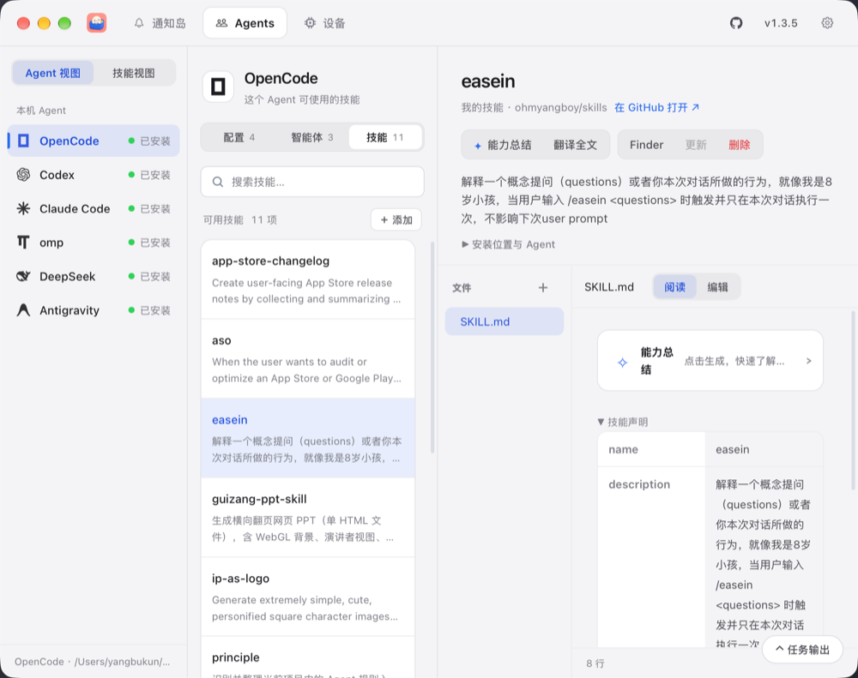This screenshot has height=678, width=858.
Task: Select Antigravity in the agent list
Action: (x=94, y=310)
